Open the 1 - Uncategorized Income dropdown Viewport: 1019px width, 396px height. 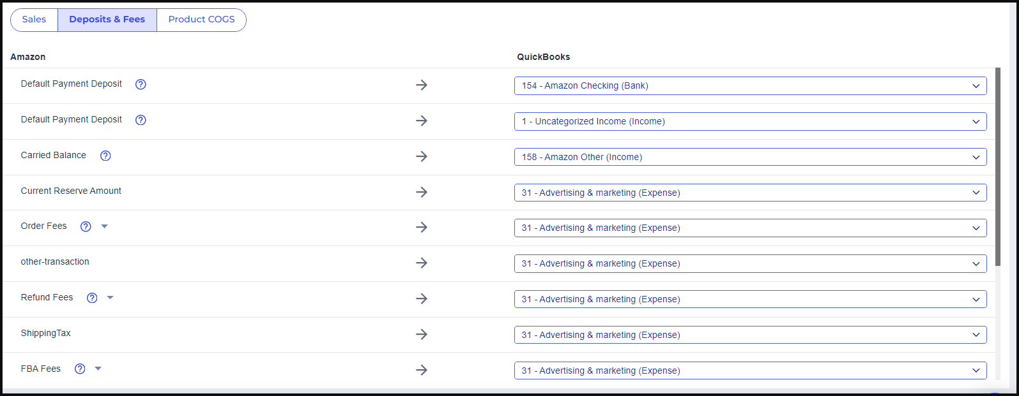tap(750, 121)
